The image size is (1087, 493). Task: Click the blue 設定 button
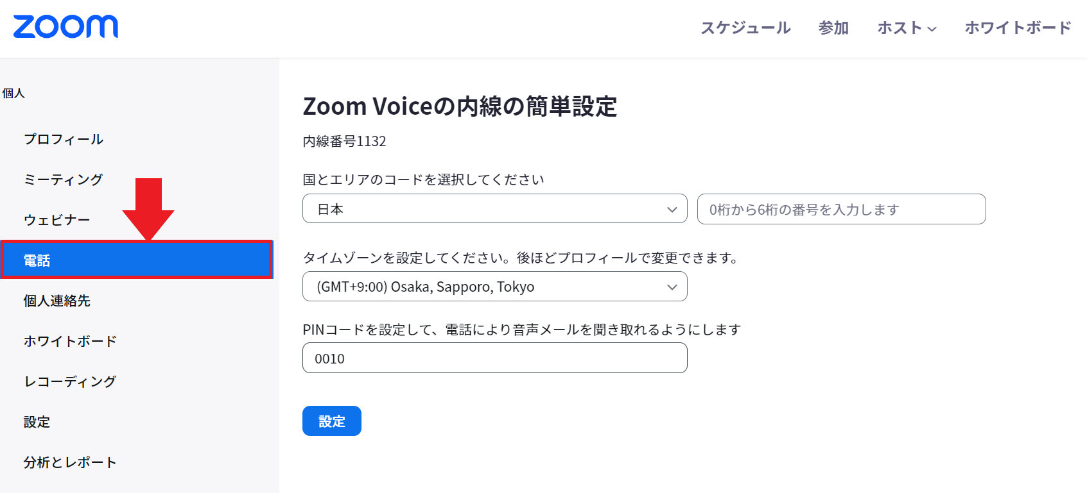click(x=332, y=421)
